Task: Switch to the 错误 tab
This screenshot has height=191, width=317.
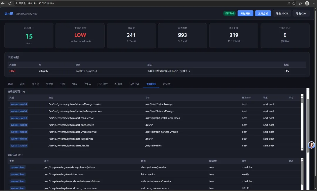Action: coord(75,84)
